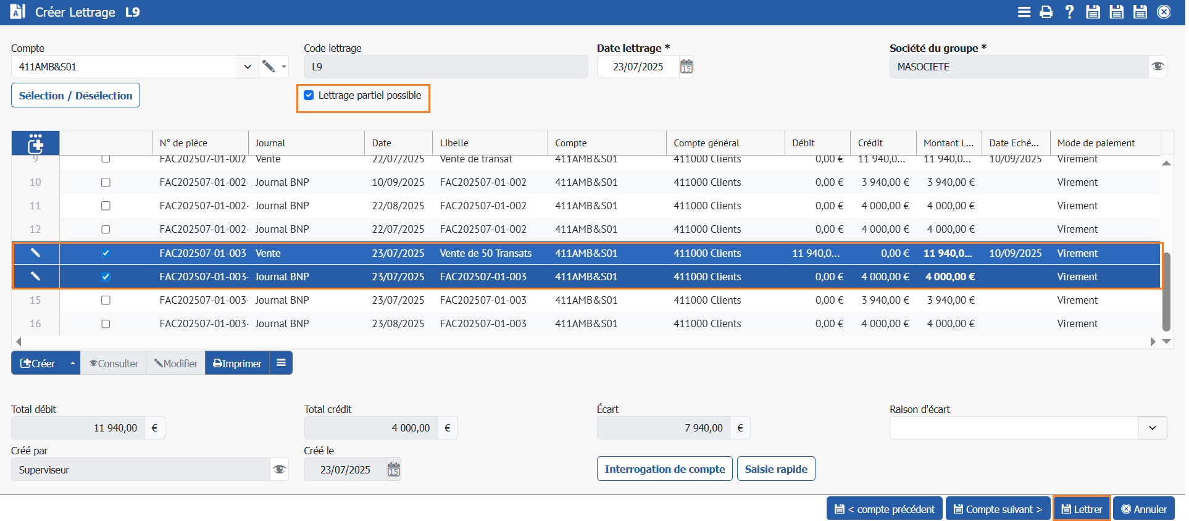The height and width of the screenshot is (521, 1189).
Task: Open the grid toolbar list menu
Action: click(x=281, y=363)
